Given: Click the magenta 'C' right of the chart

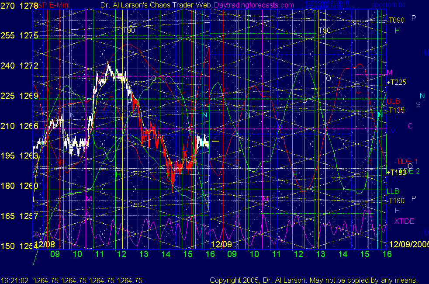Looking at the screenshot, I should point(410,126).
